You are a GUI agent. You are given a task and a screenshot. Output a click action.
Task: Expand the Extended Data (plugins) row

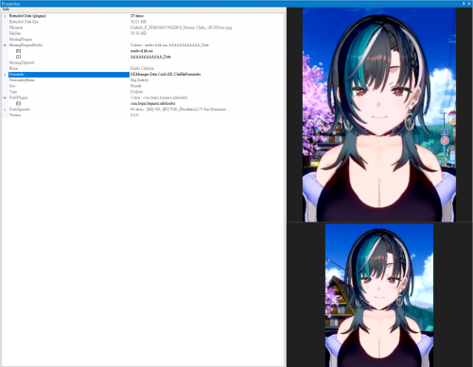pyautogui.click(x=5, y=16)
